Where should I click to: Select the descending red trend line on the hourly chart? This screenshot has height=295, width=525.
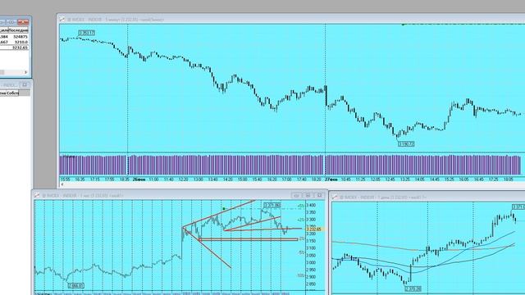pyautogui.click(x=207, y=247)
